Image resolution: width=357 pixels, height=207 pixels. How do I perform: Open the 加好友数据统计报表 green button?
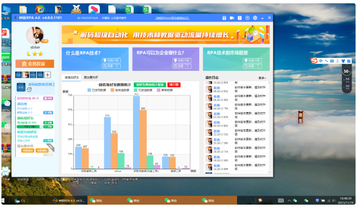pos(150,85)
